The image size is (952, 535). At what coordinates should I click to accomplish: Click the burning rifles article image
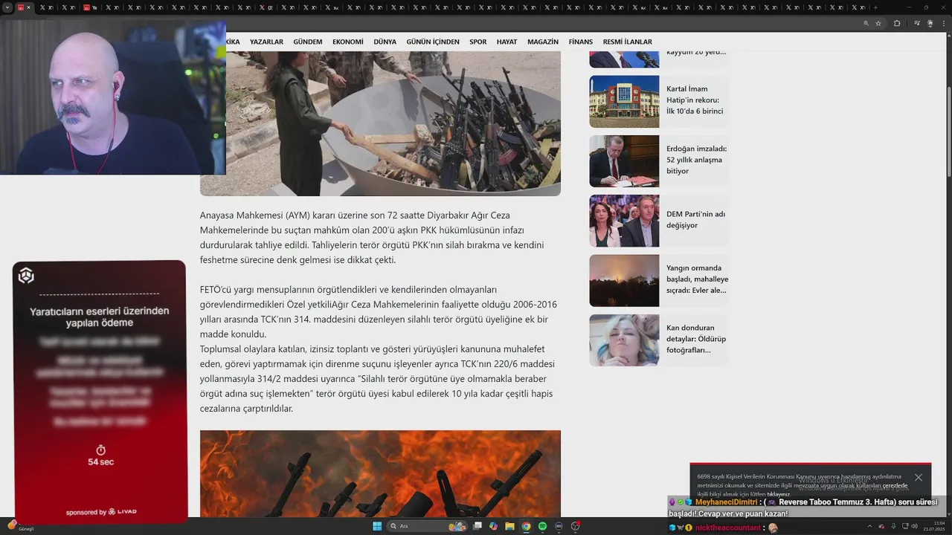click(380, 473)
